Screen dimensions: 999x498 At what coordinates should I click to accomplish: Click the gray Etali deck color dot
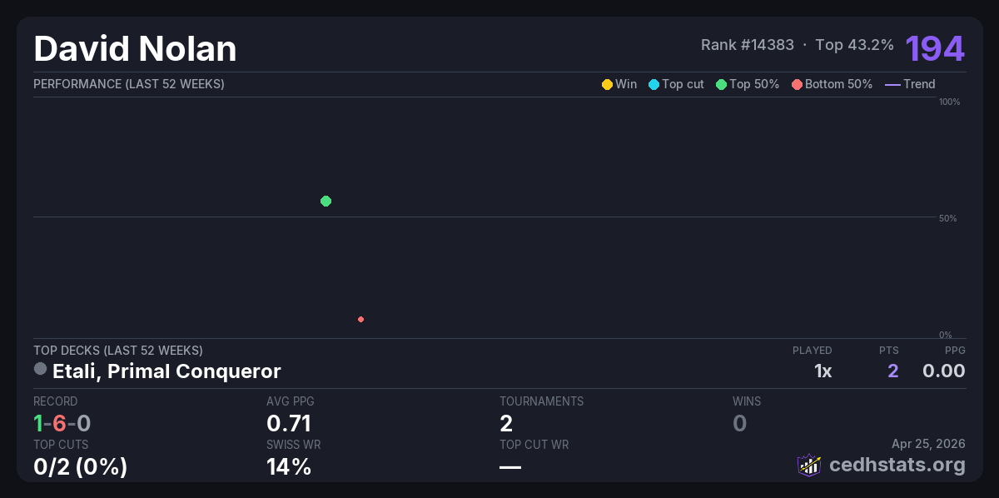coord(40,369)
